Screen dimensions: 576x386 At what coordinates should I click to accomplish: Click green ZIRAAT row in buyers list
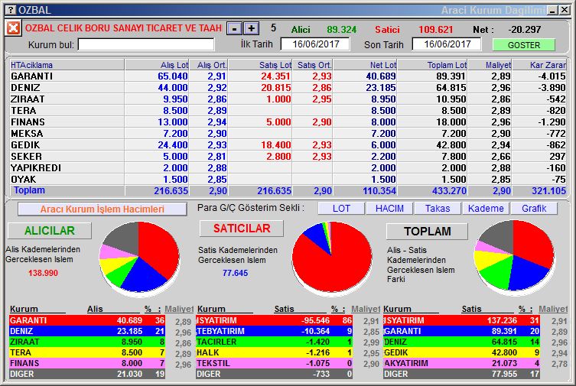[87, 342]
